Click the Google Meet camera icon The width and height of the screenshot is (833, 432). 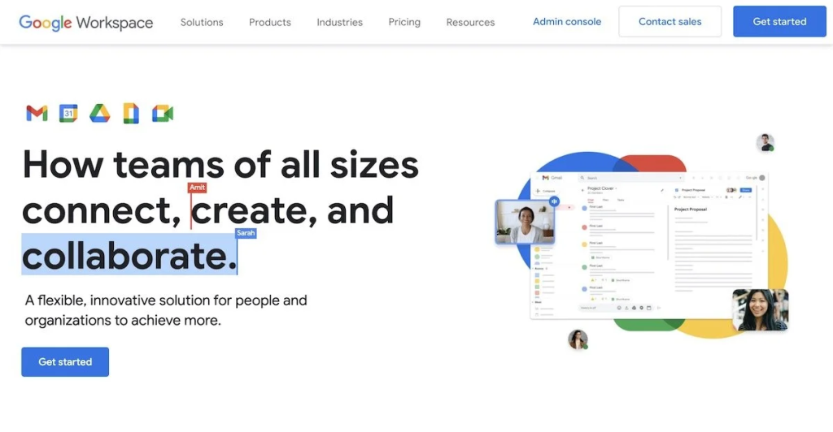click(x=163, y=114)
